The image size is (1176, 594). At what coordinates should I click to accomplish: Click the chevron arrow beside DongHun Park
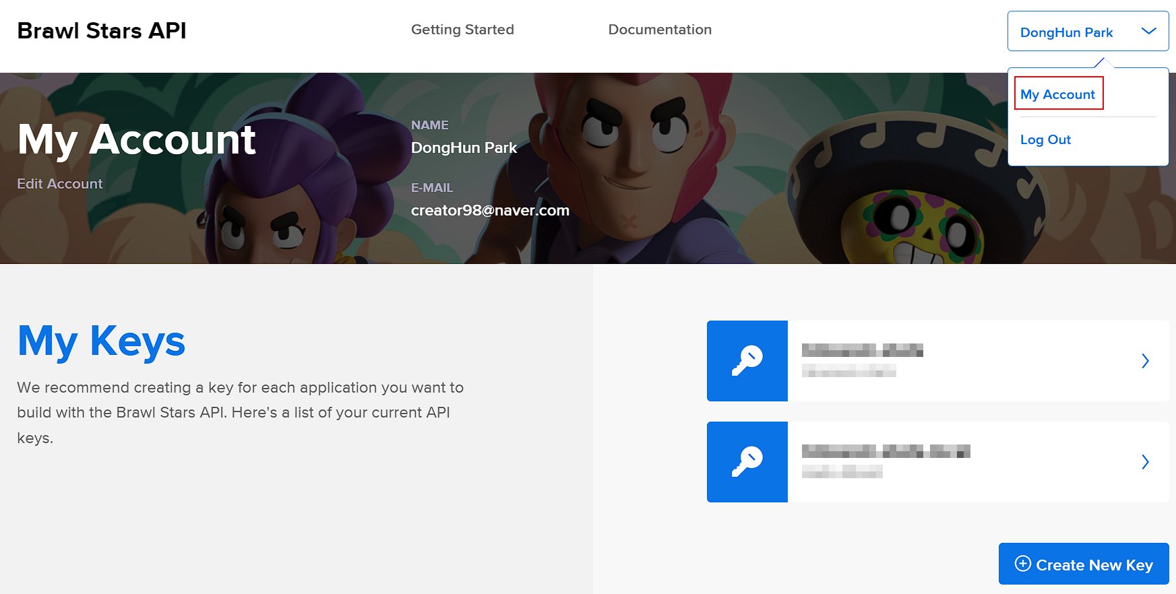tap(1148, 32)
